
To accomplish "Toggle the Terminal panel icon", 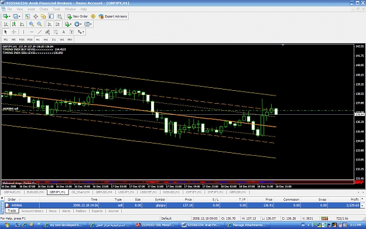I will point(52,16).
